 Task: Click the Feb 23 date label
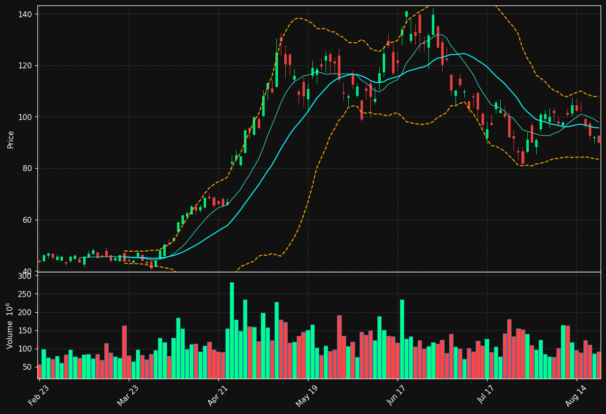click(x=39, y=395)
